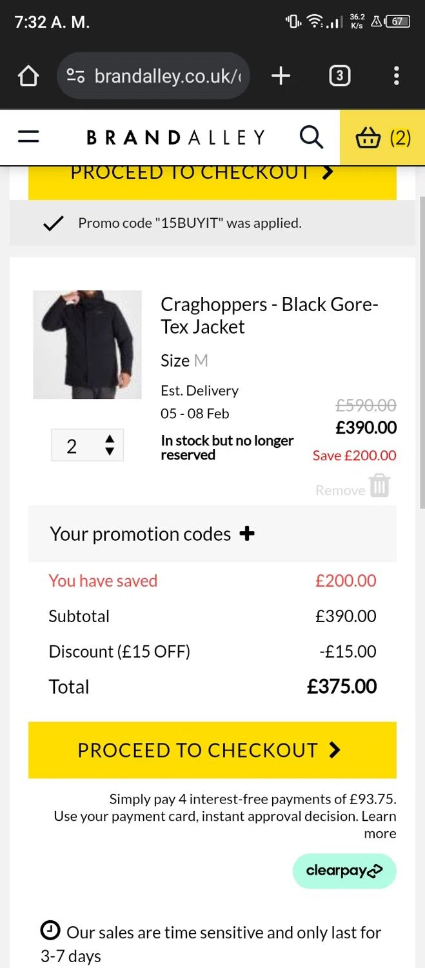The width and height of the screenshot is (425, 968).
Task: Remove the jacket using the trash icon
Action: tap(380, 485)
